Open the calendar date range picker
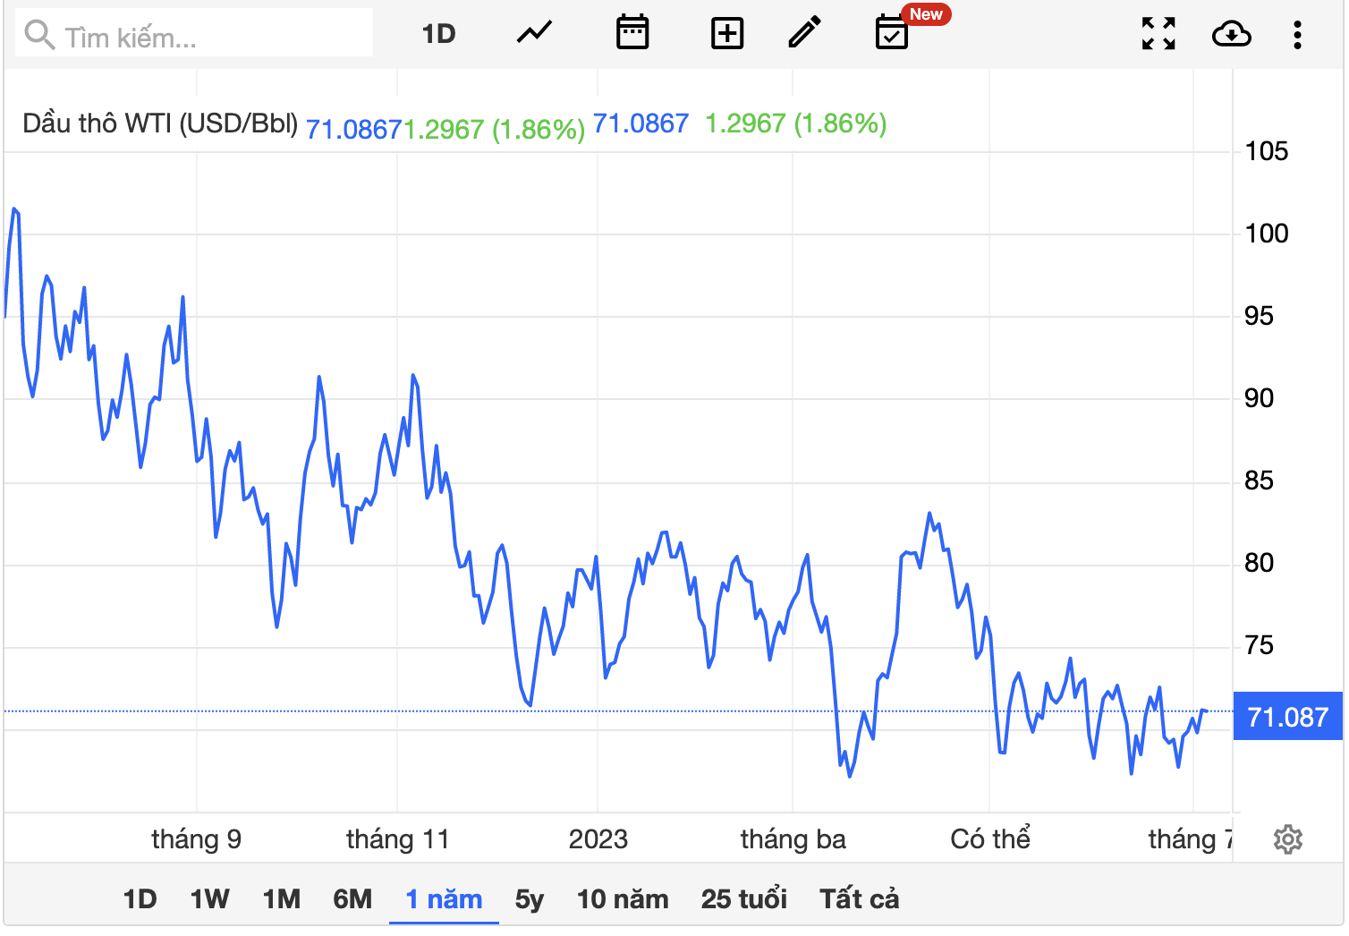The image size is (1349, 936). point(632,33)
